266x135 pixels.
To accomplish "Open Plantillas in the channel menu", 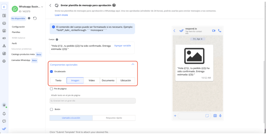I will 16,32.
